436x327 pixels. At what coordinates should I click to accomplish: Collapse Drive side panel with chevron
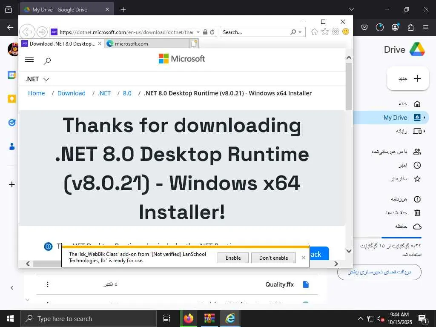click(11, 288)
